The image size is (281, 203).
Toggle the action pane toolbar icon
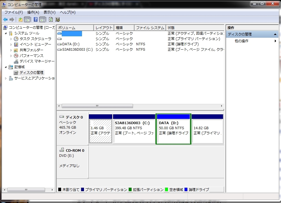point(43,19)
